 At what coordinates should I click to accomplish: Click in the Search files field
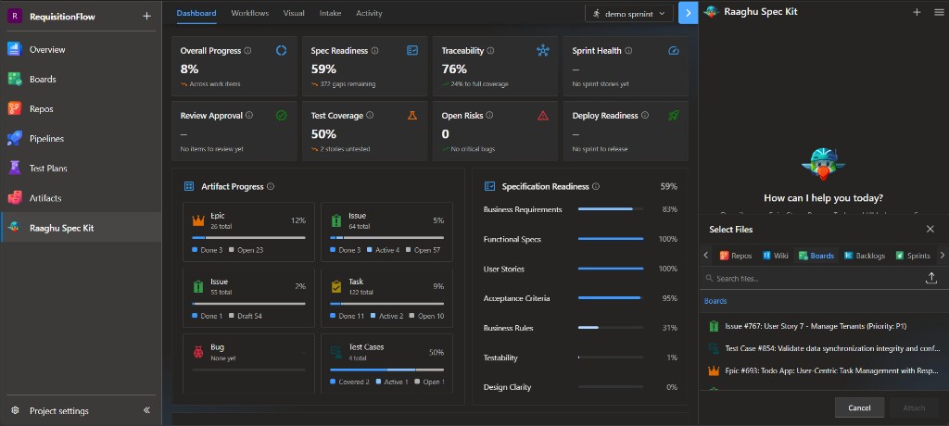tap(811, 279)
